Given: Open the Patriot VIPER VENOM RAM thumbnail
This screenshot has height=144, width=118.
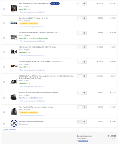Looking at the screenshot, I should coord(14,37).
